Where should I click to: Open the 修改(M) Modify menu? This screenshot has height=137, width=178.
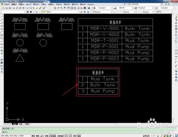tap(67, 4)
